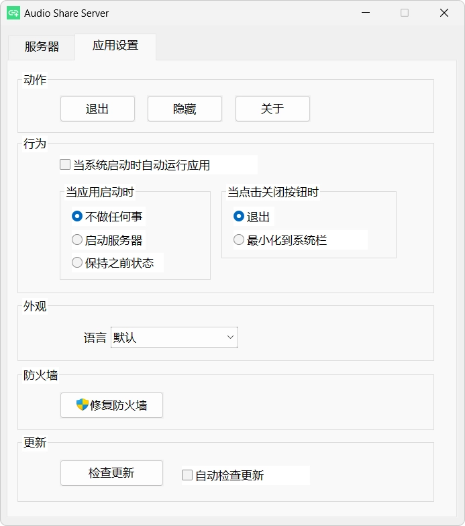Close the Audio Share Server window

[444, 13]
